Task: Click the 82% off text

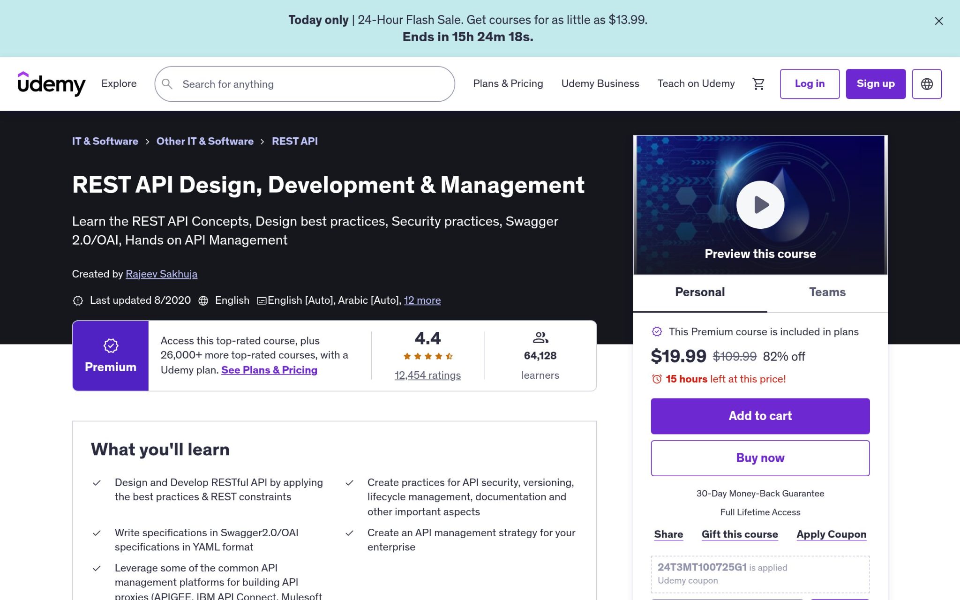Action: (x=784, y=357)
